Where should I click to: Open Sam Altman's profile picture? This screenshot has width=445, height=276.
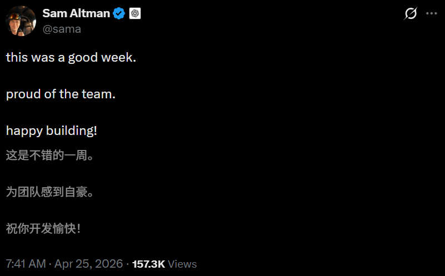click(21, 21)
